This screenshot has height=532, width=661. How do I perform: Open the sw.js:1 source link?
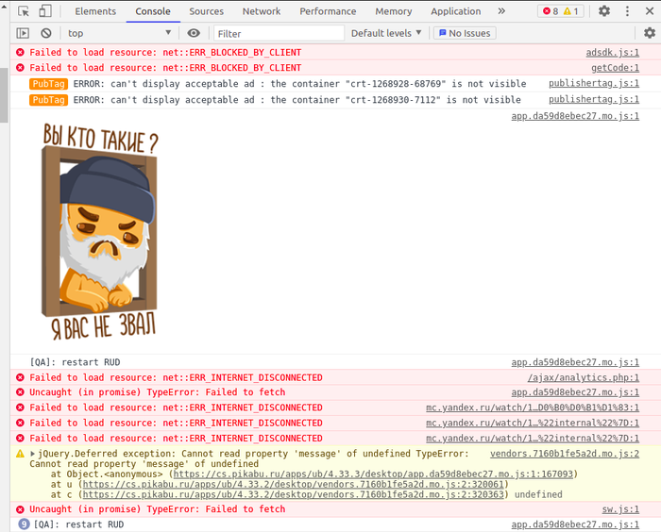(620, 509)
